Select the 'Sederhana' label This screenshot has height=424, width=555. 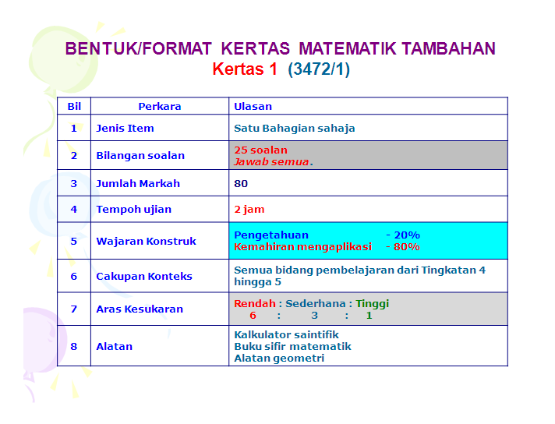pyautogui.click(x=316, y=304)
